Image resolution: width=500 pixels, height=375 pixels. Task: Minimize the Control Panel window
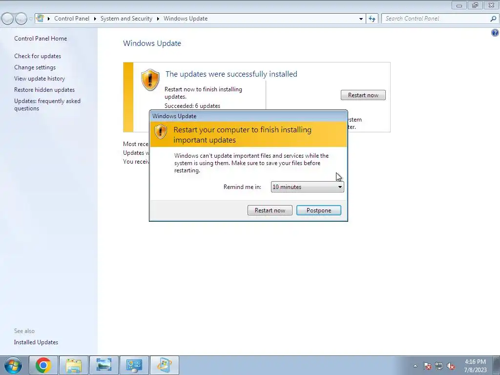pos(459,5)
